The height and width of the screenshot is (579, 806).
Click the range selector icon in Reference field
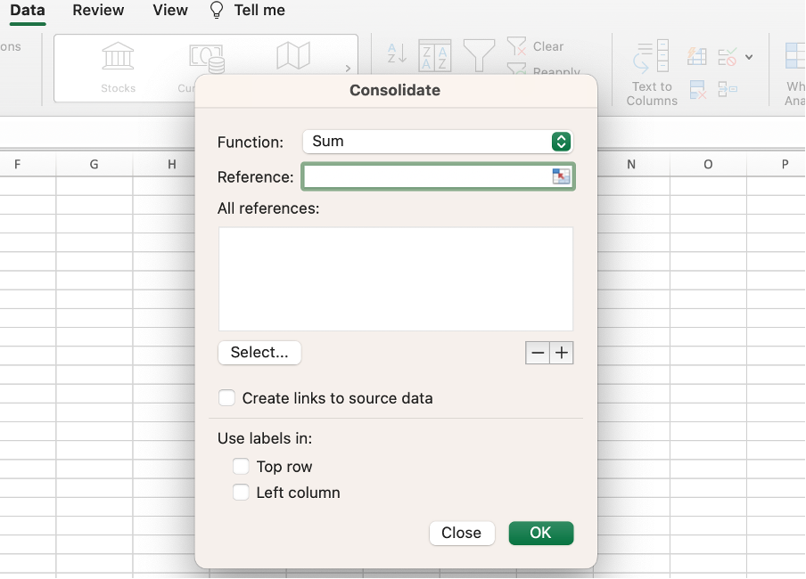coord(561,176)
